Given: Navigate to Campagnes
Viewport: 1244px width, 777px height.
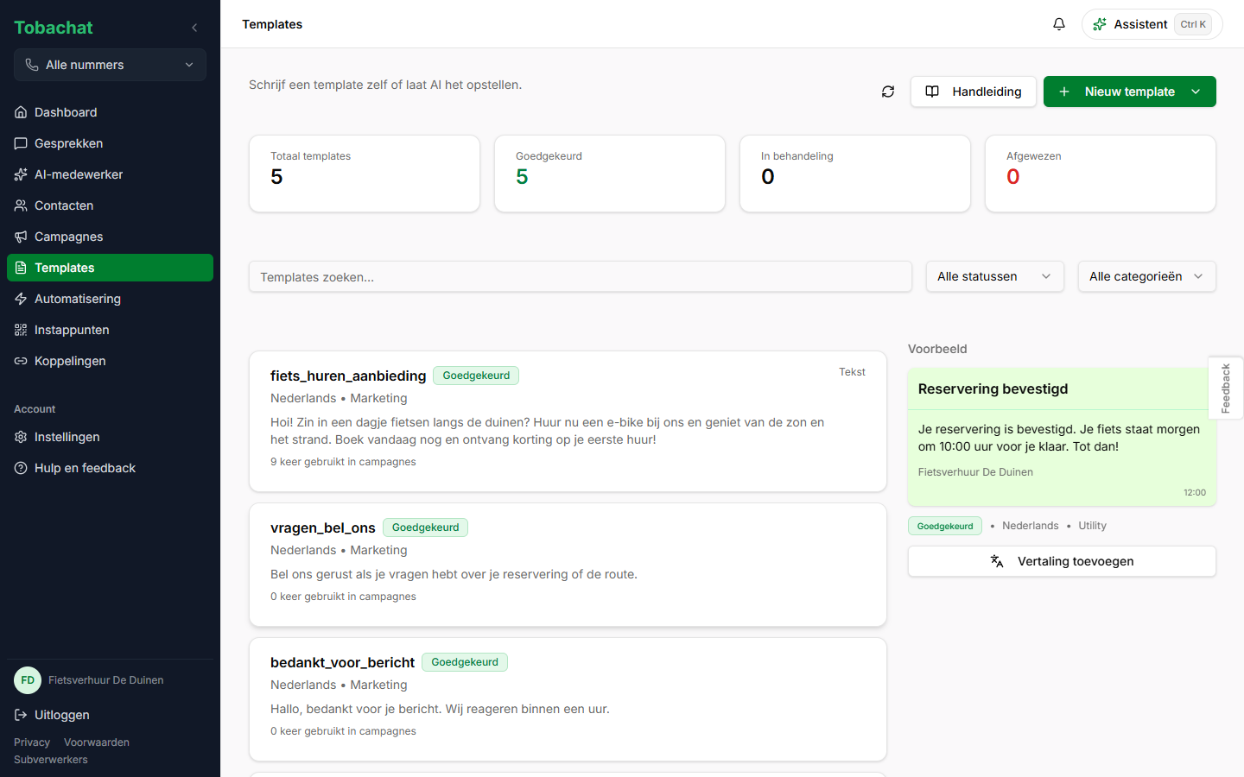Looking at the screenshot, I should [110, 237].
